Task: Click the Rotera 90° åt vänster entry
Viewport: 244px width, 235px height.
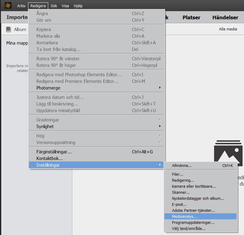Action: (x=96, y=59)
